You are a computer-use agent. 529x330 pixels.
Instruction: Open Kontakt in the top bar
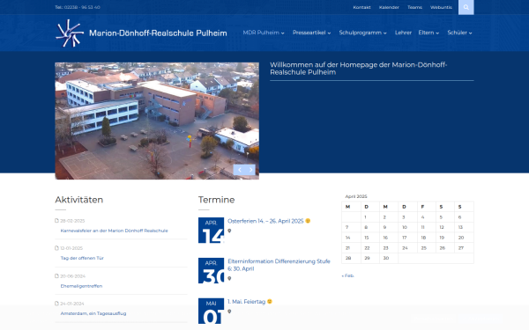point(361,7)
